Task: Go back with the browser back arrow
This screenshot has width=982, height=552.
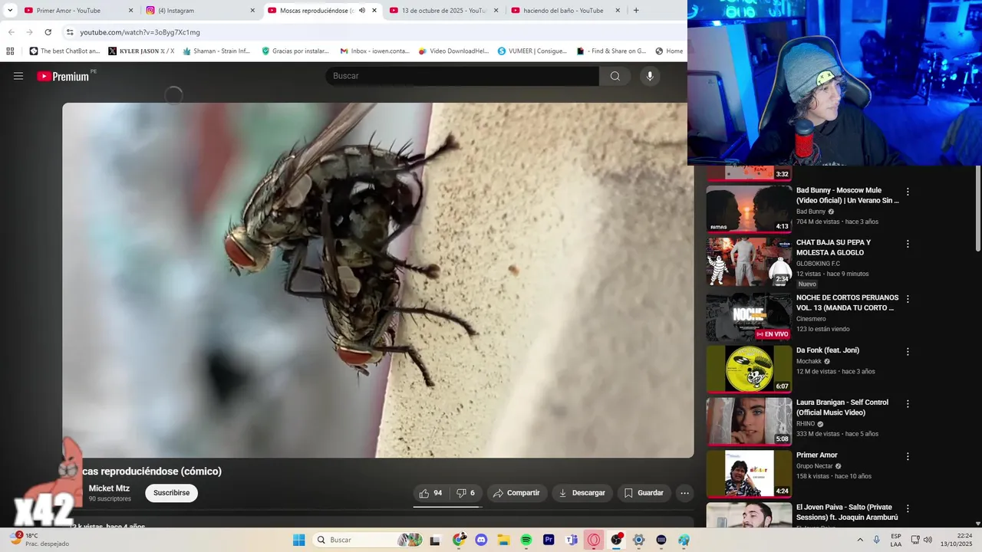Action: (11, 32)
